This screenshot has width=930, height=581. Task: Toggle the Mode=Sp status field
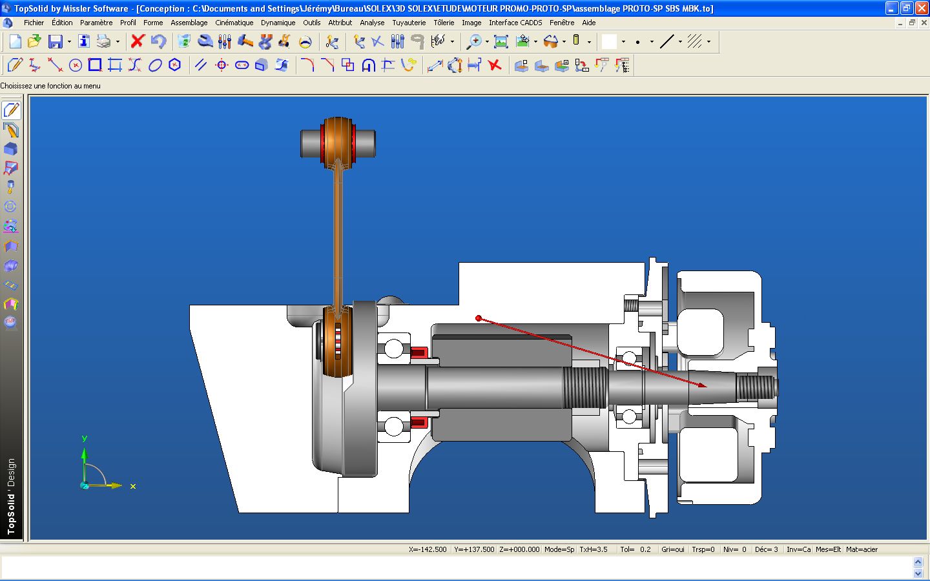(x=559, y=549)
